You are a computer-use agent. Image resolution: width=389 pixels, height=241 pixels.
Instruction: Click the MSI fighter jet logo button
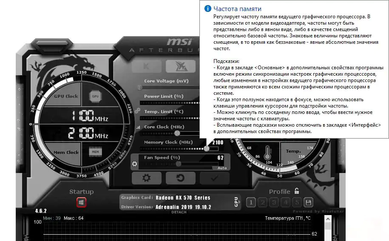180,66
